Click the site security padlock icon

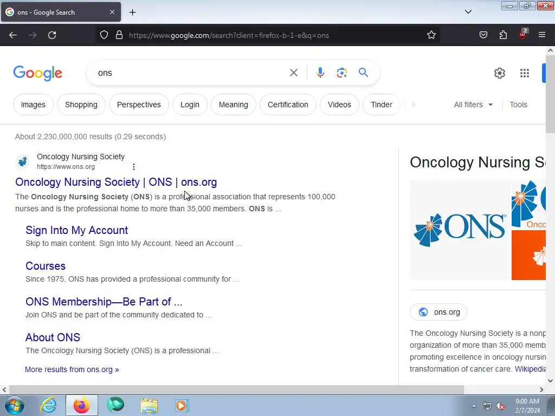(x=119, y=35)
